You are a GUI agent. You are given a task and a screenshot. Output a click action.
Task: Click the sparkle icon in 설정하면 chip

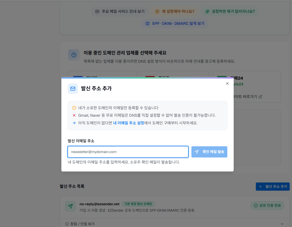pyautogui.click(x=207, y=12)
